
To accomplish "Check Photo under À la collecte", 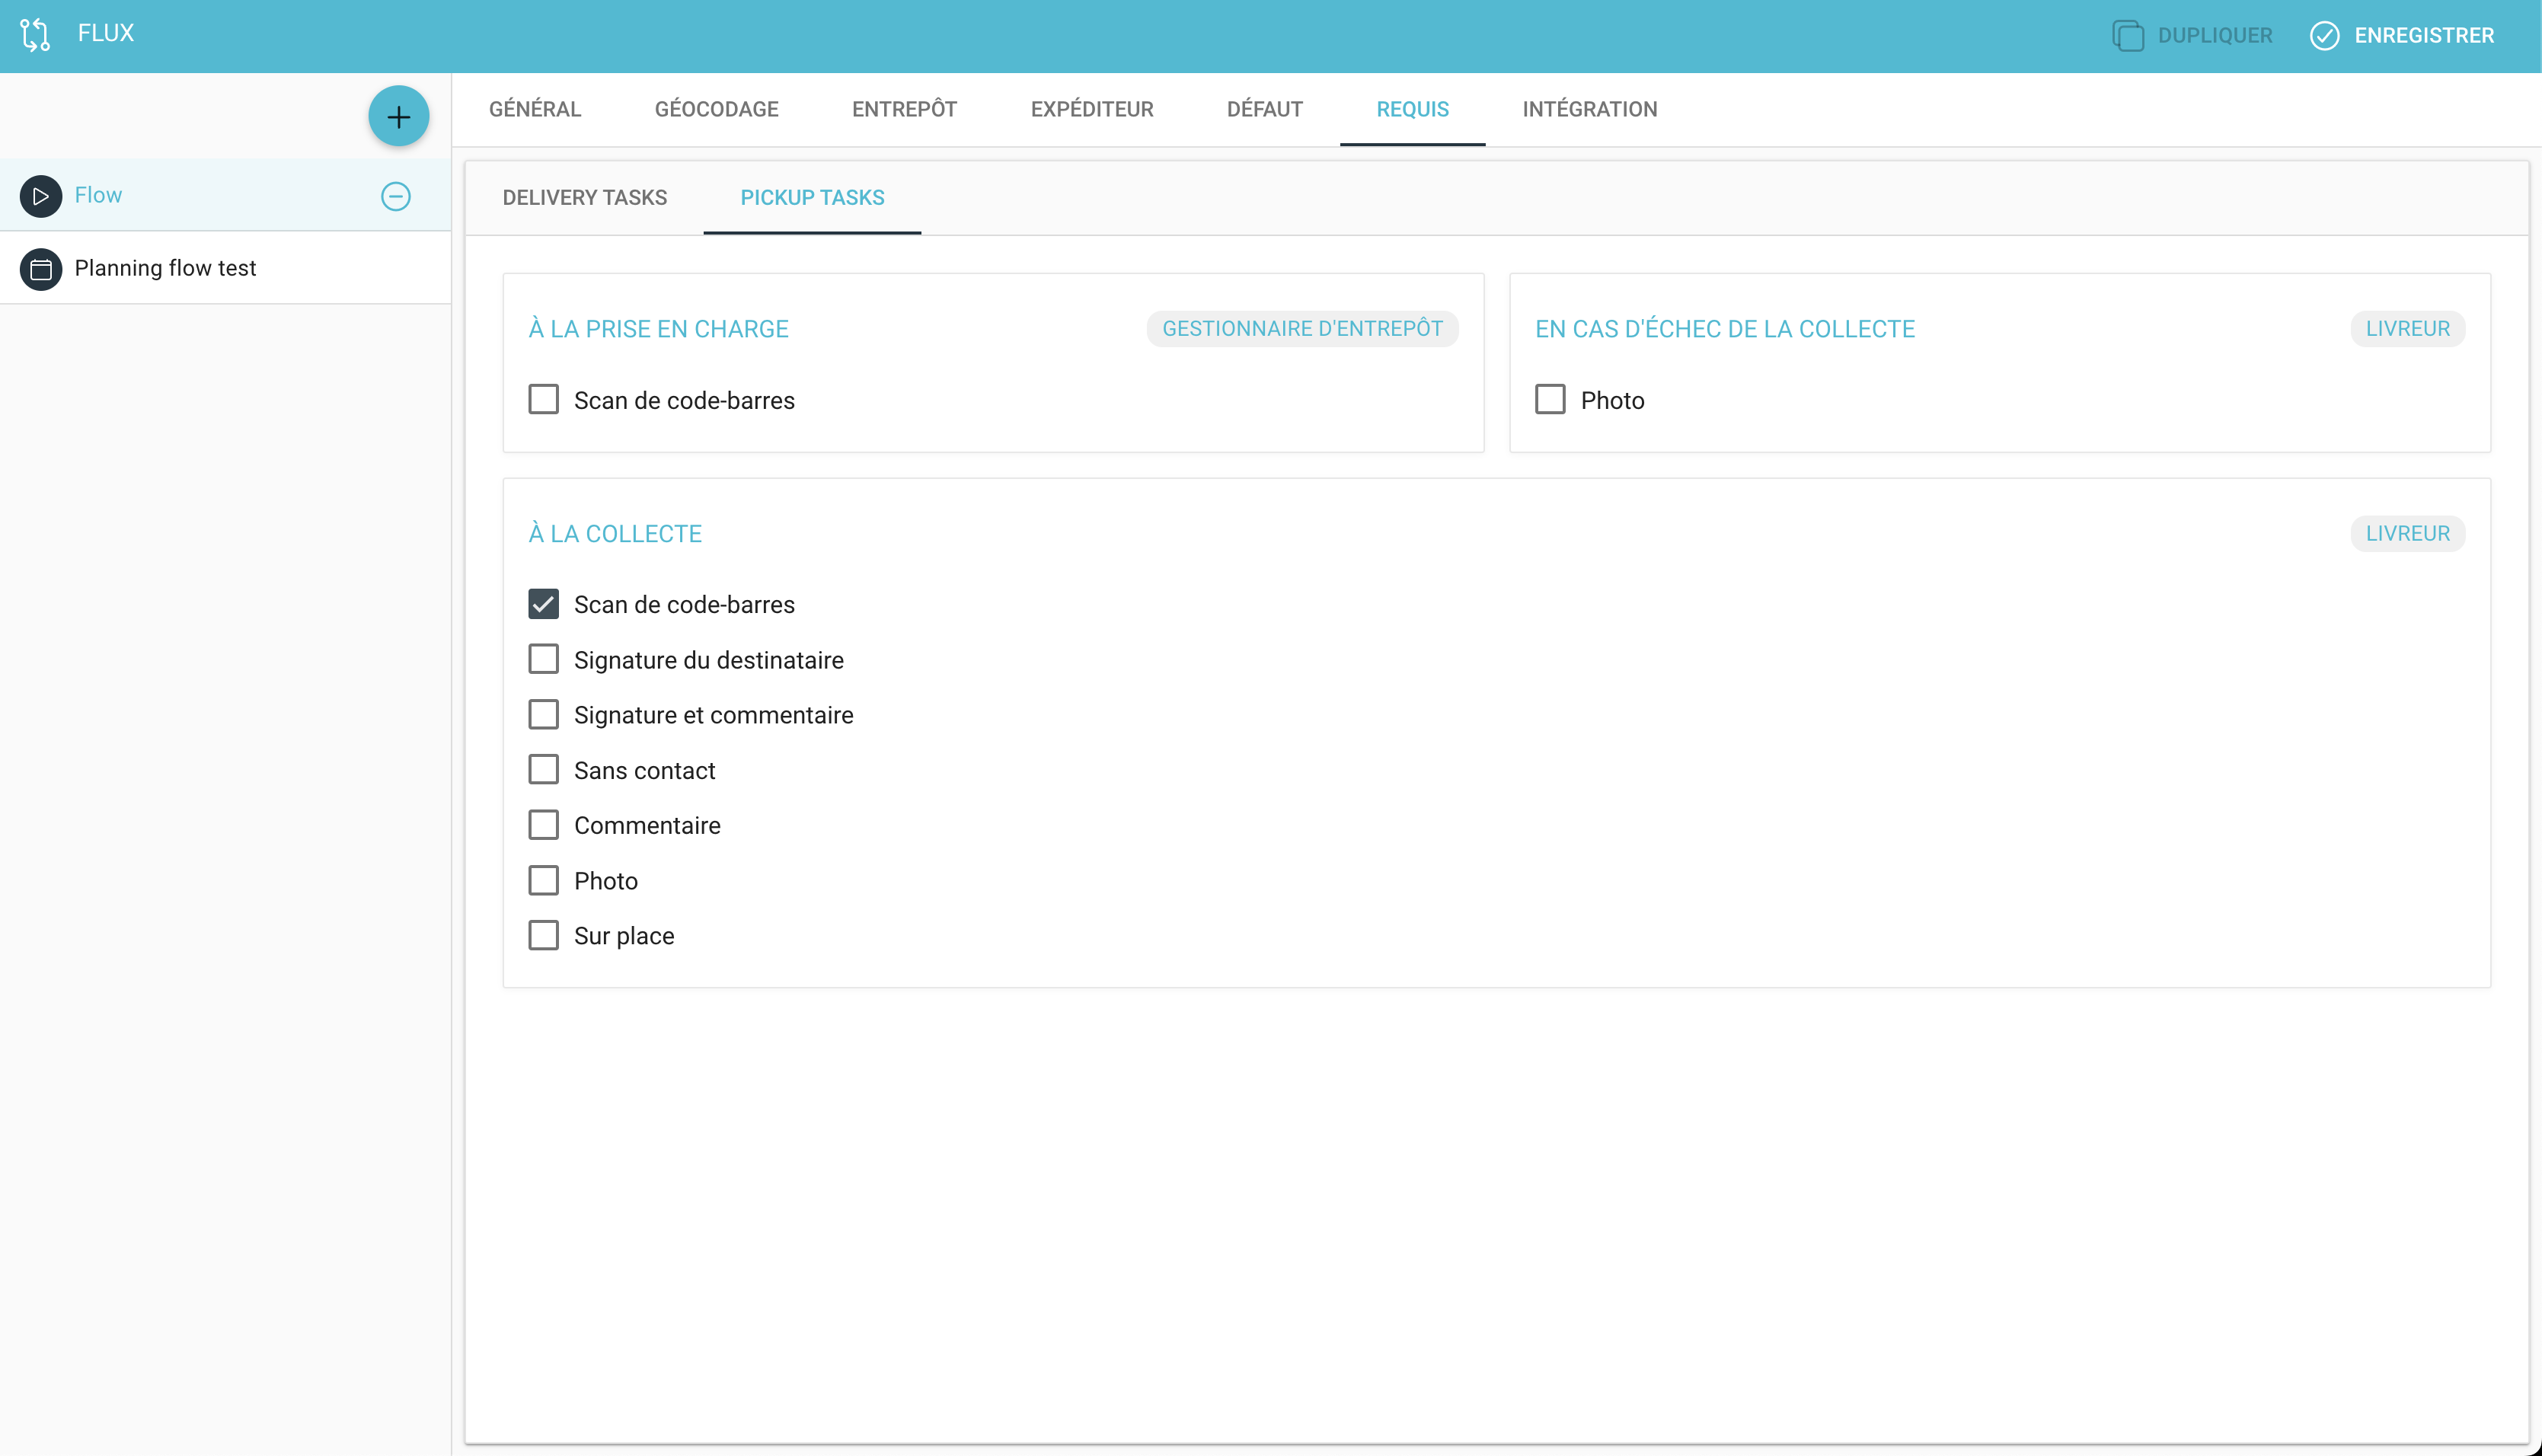I will 543,880.
